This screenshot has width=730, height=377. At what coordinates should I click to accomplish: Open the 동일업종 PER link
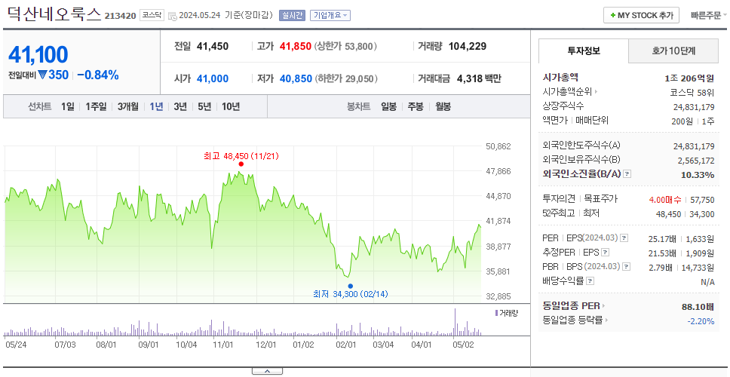click(x=571, y=306)
